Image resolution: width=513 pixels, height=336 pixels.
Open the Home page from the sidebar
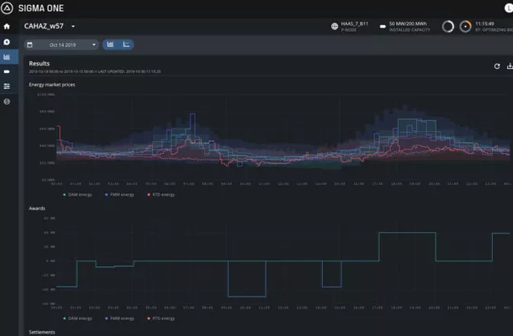click(8, 27)
